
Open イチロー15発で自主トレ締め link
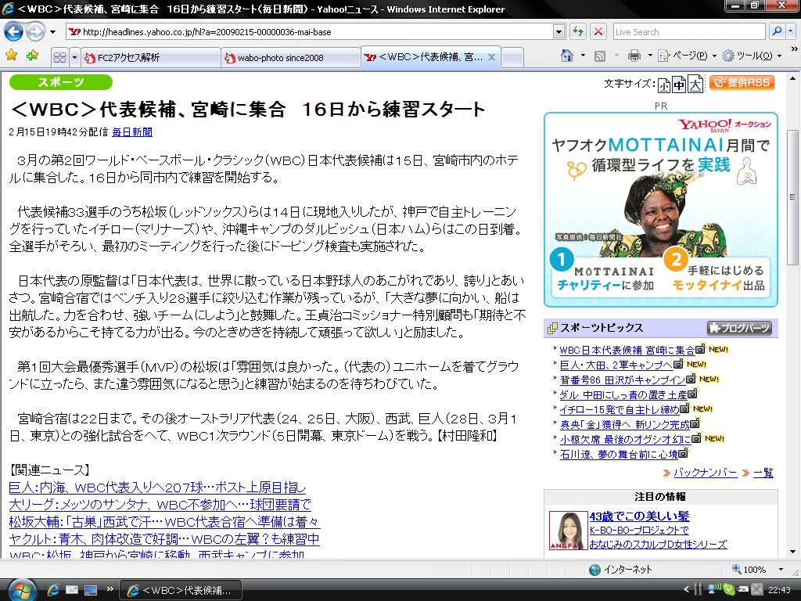pos(620,409)
